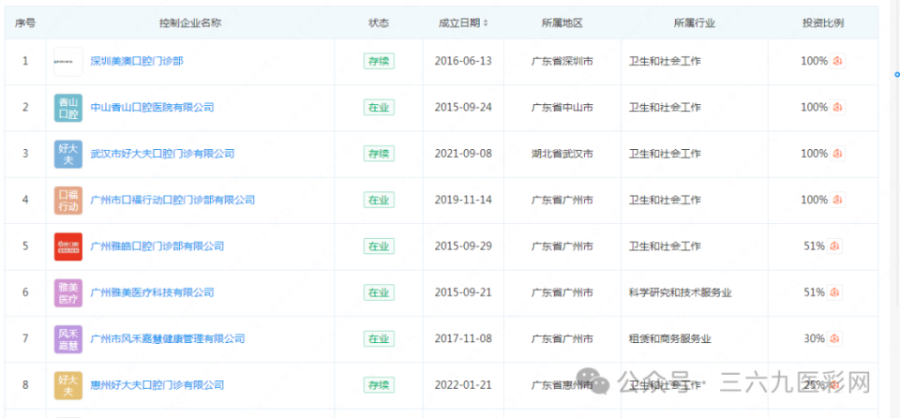
Task: Click 广东省深圳市 region cell
Action: click(562, 61)
